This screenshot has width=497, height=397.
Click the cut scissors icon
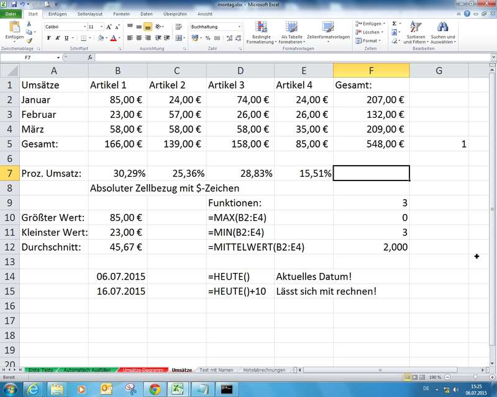pyautogui.click(x=29, y=24)
